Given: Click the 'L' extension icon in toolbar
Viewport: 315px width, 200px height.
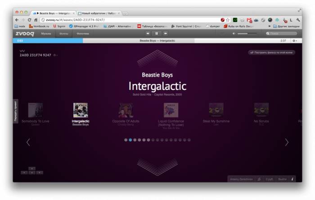Looking at the screenshot, I should [x=291, y=20].
